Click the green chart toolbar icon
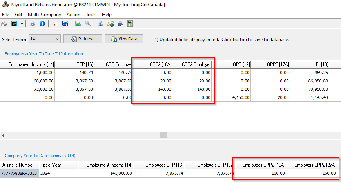341x183 pixels. point(78,24)
